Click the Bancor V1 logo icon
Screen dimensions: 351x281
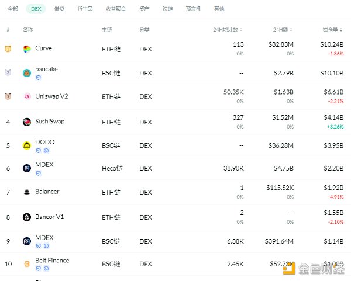[27, 217]
